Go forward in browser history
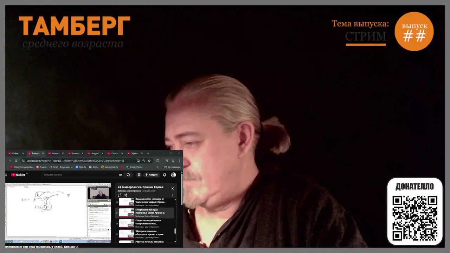The image size is (450, 253). coord(10,161)
